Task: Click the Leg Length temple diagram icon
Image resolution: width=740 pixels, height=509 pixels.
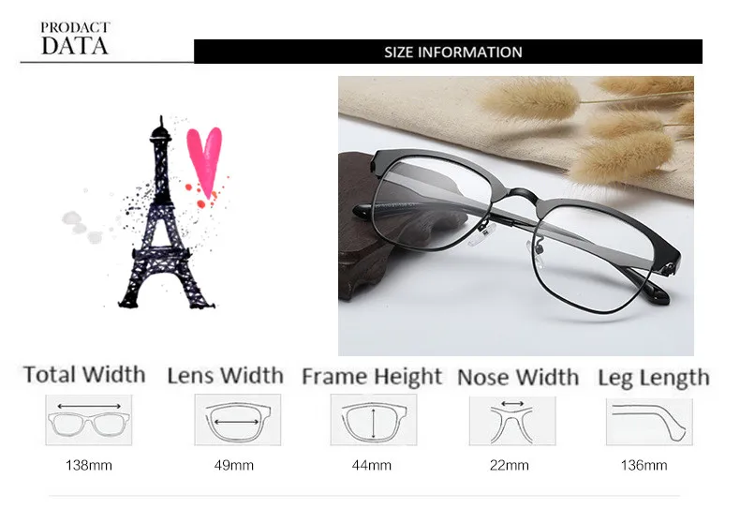Action: pos(649,422)
